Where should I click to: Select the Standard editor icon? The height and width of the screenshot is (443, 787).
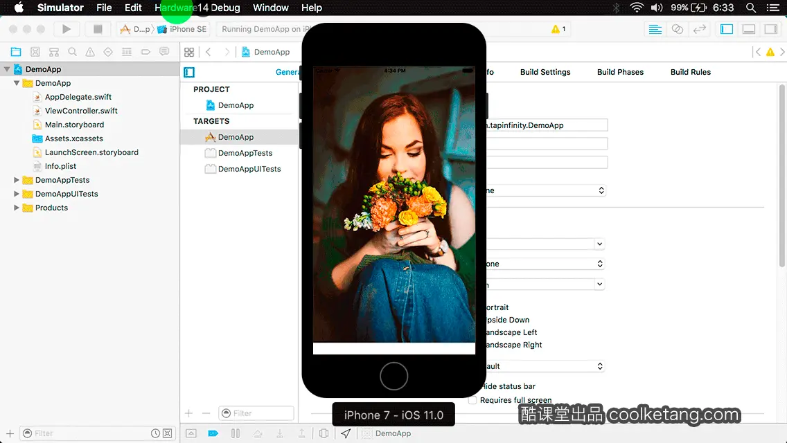pyautogui.click(x=655, y=29)
